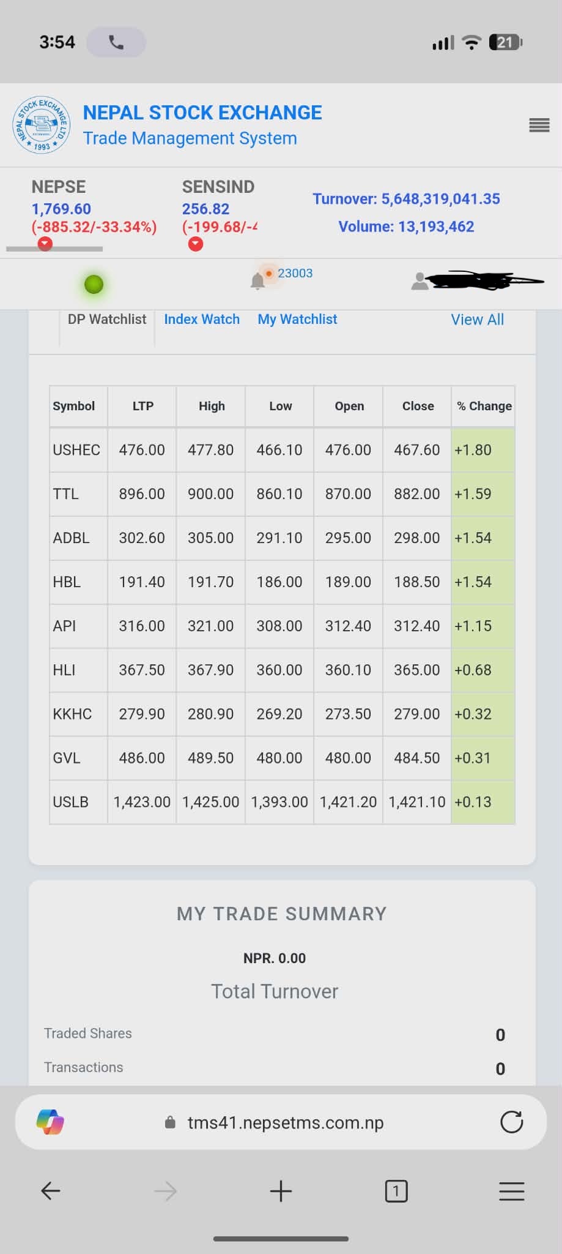Select the My Watchlist tab
The image size is (562, 1254).
(x=297, y=320)
